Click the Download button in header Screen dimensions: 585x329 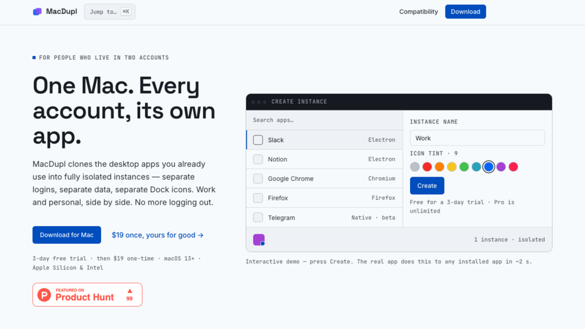(465, 12)
